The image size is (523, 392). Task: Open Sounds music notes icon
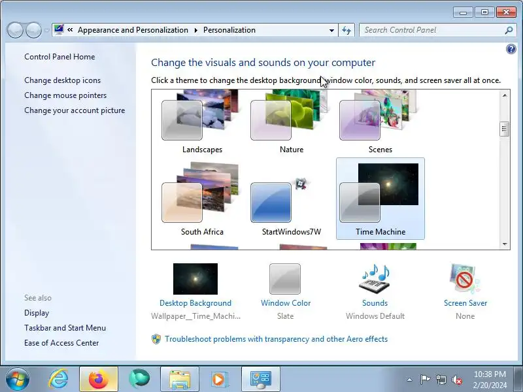coord(375,278)
